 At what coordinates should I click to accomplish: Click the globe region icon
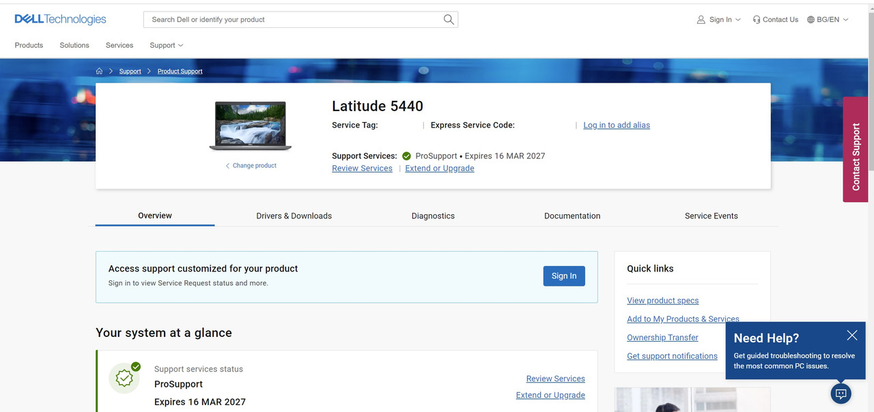click(810, 20)
